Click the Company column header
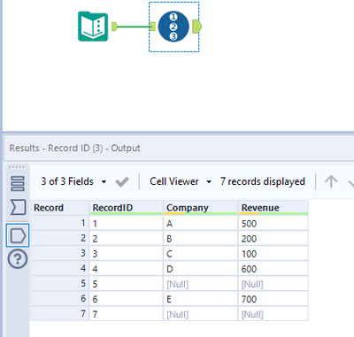Screen dimensions: 354x337 click(x=200, y=208)
